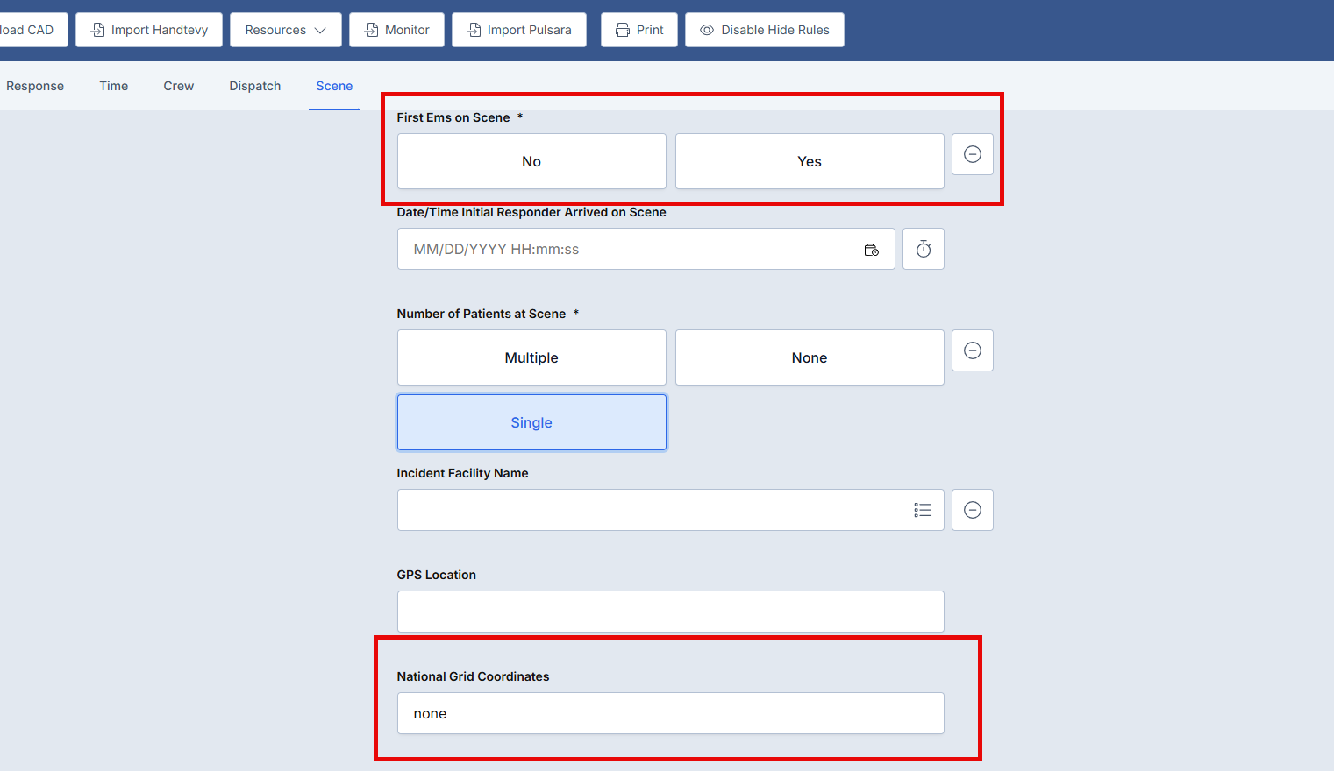Select No for First Ems on Scene

click(531, 162)
